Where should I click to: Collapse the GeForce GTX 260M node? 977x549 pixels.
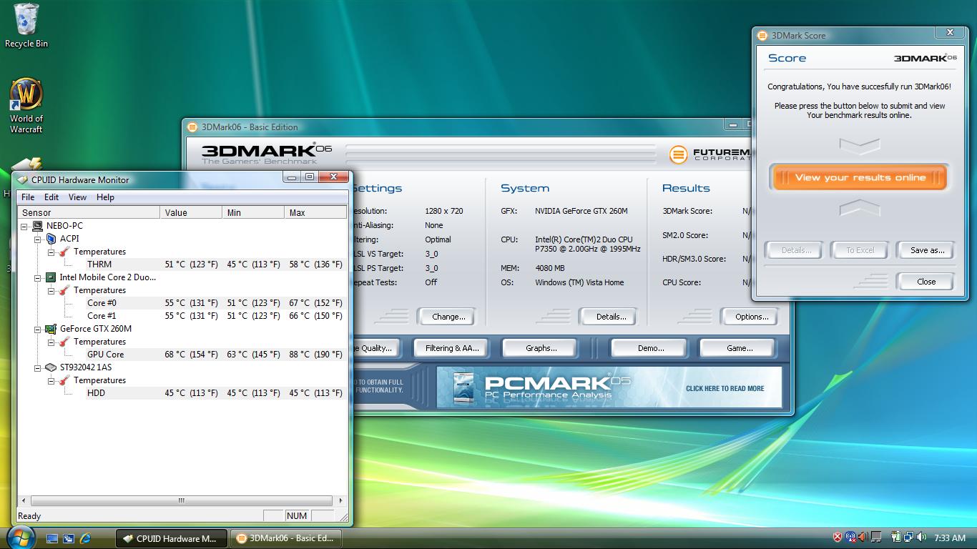tap(38, 329)
